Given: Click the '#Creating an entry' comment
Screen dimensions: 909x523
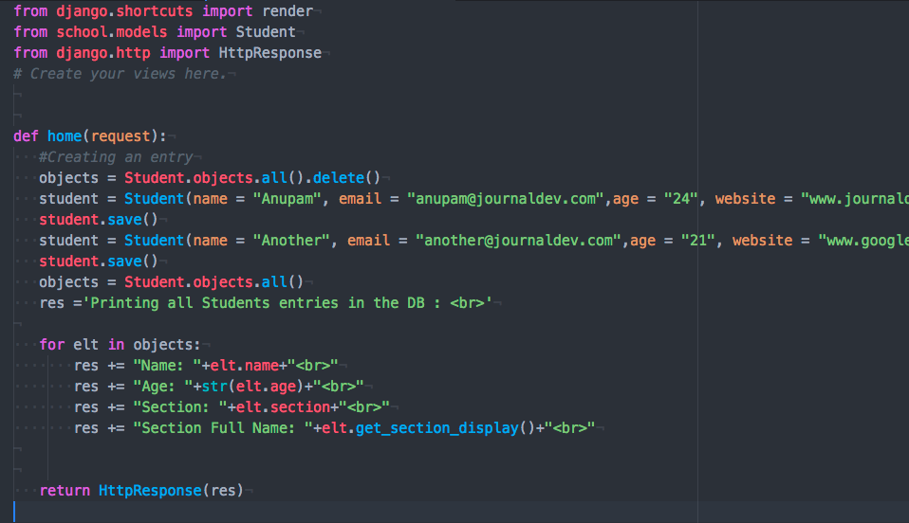Looking at the screenshot, I should coord(116,156).
